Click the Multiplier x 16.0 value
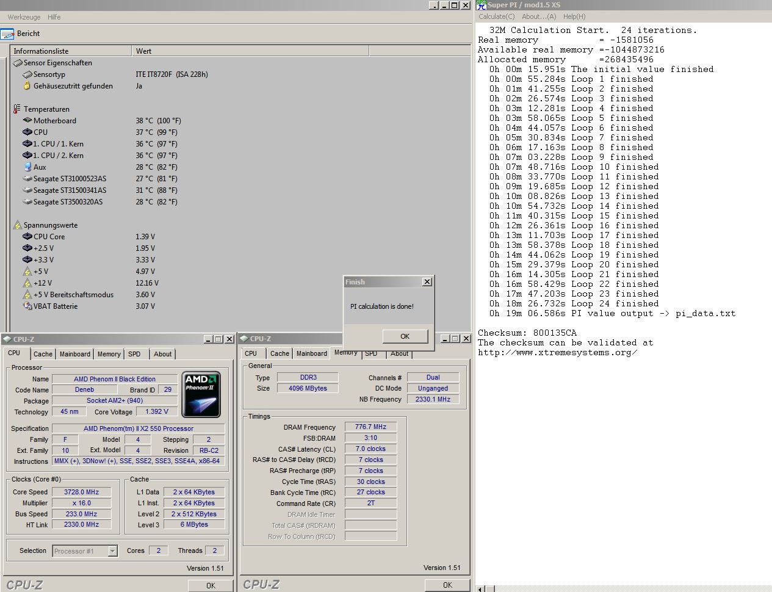772x592 pixels. point(82,503)
